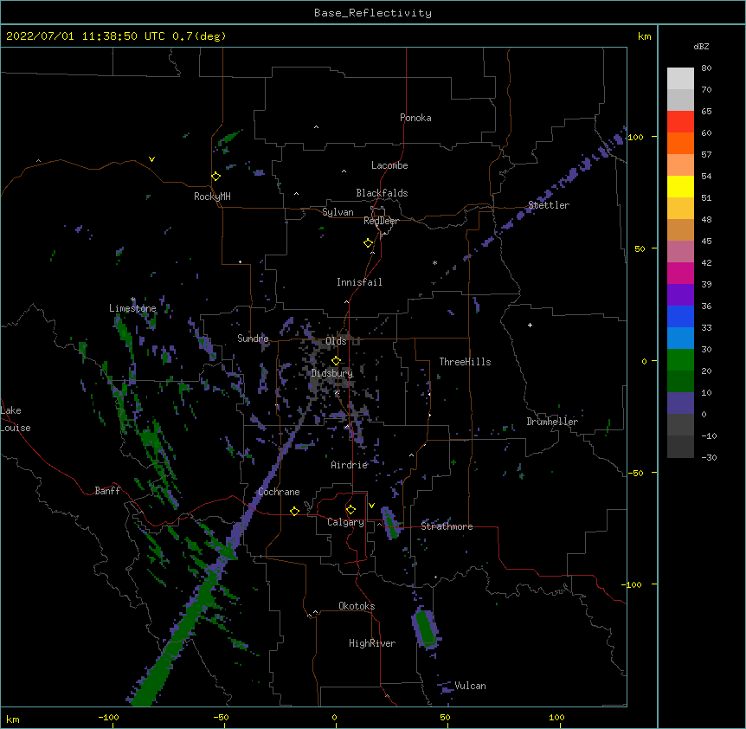Click the Airdrie city label

(350, 465)
